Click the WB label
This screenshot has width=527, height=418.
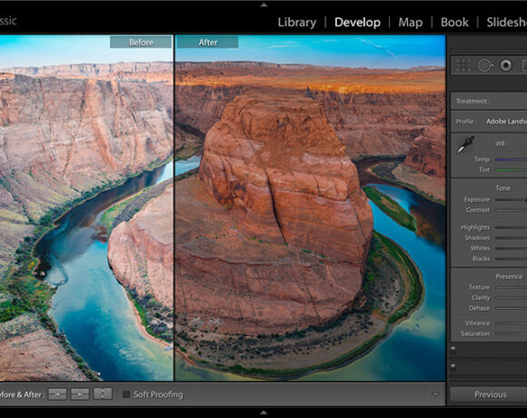502,144
